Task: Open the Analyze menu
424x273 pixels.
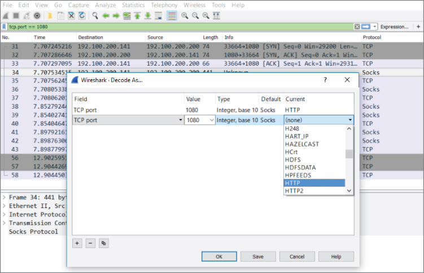Action: pos(106,5)
